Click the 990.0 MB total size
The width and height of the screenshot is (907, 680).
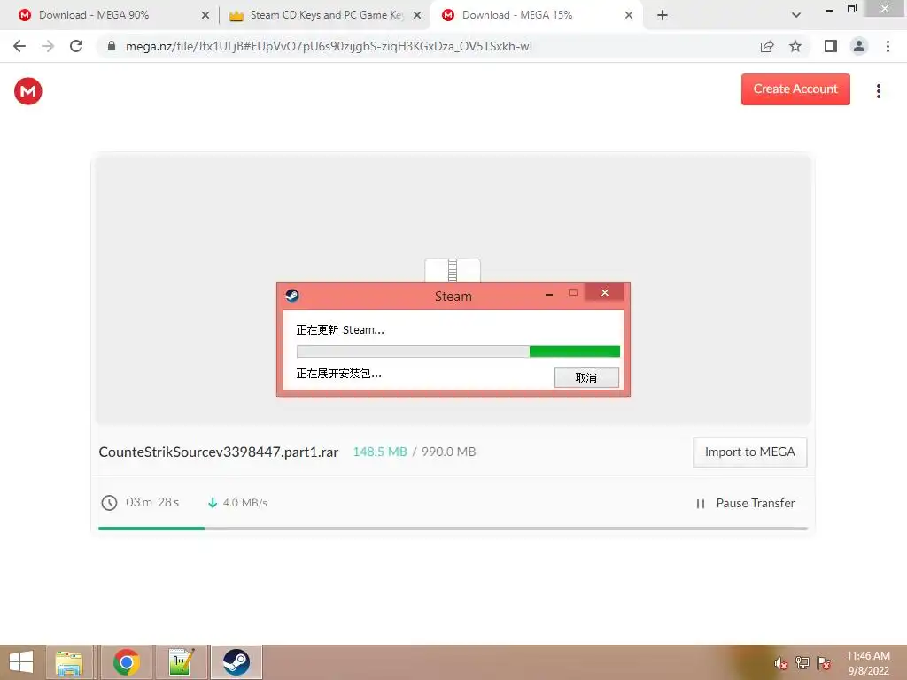point(448,452)
